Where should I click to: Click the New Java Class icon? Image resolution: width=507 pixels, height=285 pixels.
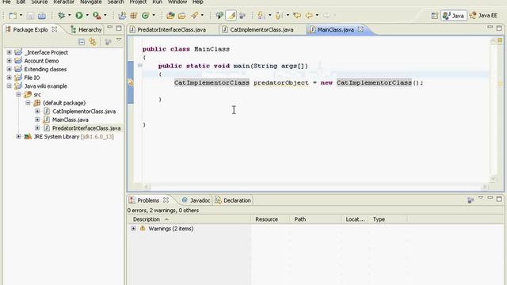(x=146, y=15)
